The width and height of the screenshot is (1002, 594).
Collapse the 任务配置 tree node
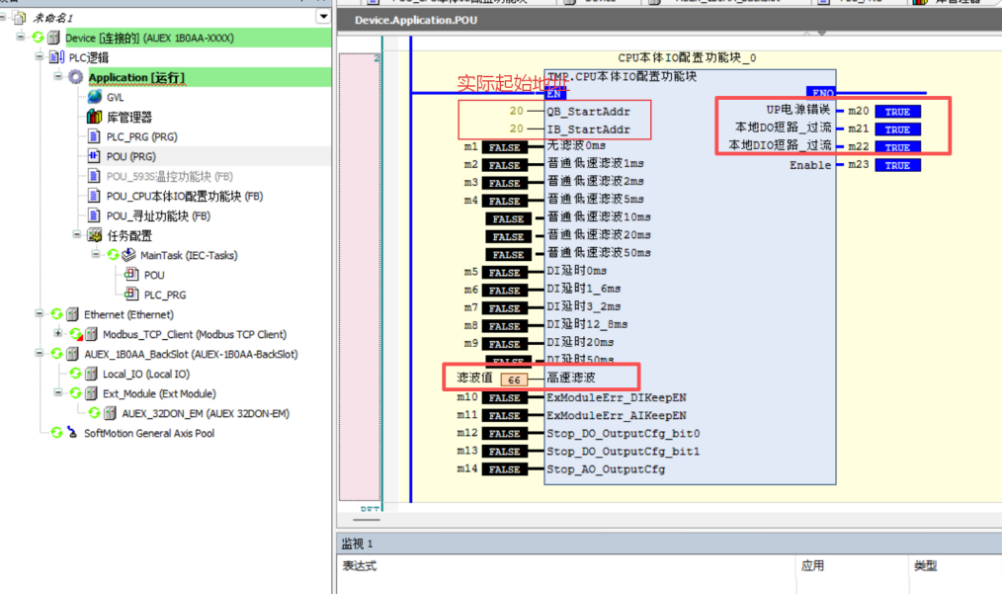point(77,234)
